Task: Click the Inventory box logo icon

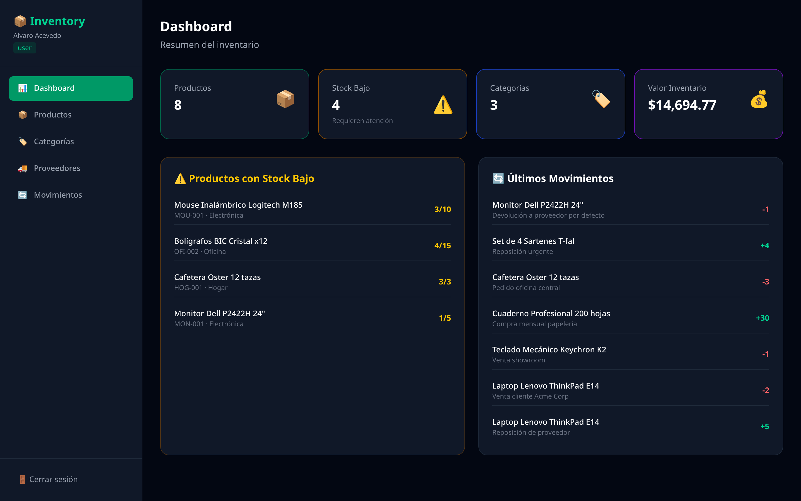Action: pyautogui.click(x=20, y=21)
